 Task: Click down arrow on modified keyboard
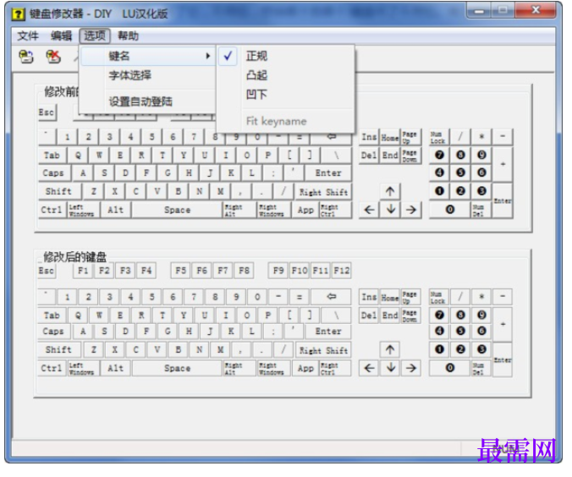coord(390,369)
